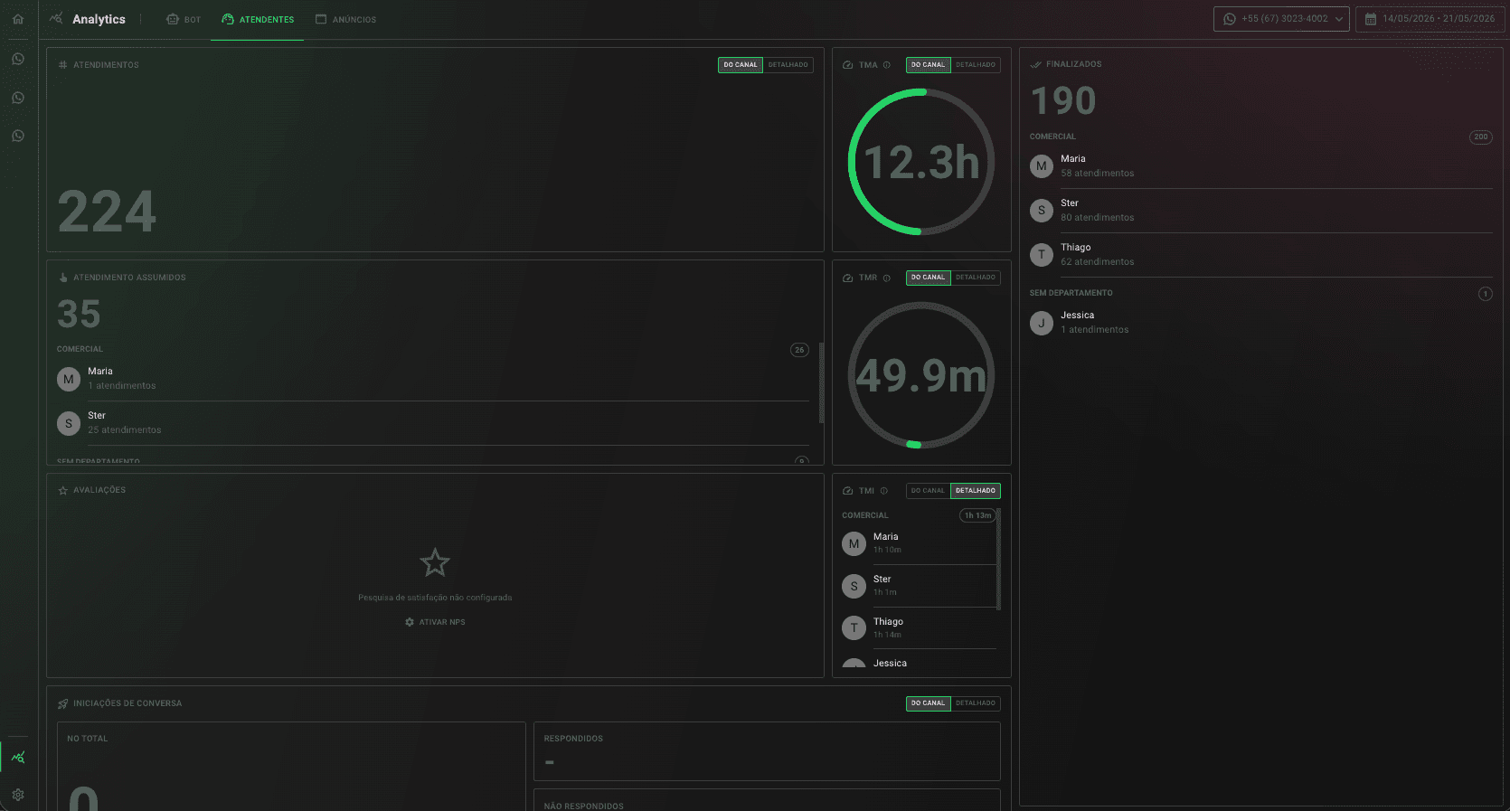Click Comercial count badge 200 in Finalizados
Screen dimensions: 1510x811
point(1481,137)
